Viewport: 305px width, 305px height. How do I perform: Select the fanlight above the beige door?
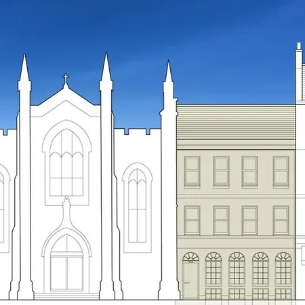point(190,257)
